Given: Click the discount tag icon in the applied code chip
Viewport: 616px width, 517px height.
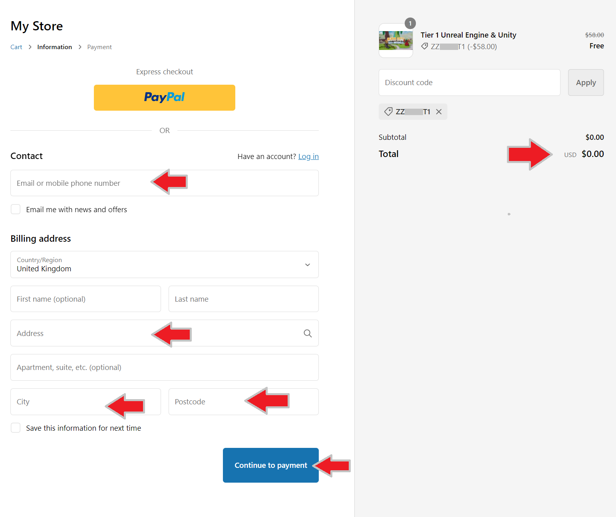Looking at the screenshot, I should tap(388, 112).
